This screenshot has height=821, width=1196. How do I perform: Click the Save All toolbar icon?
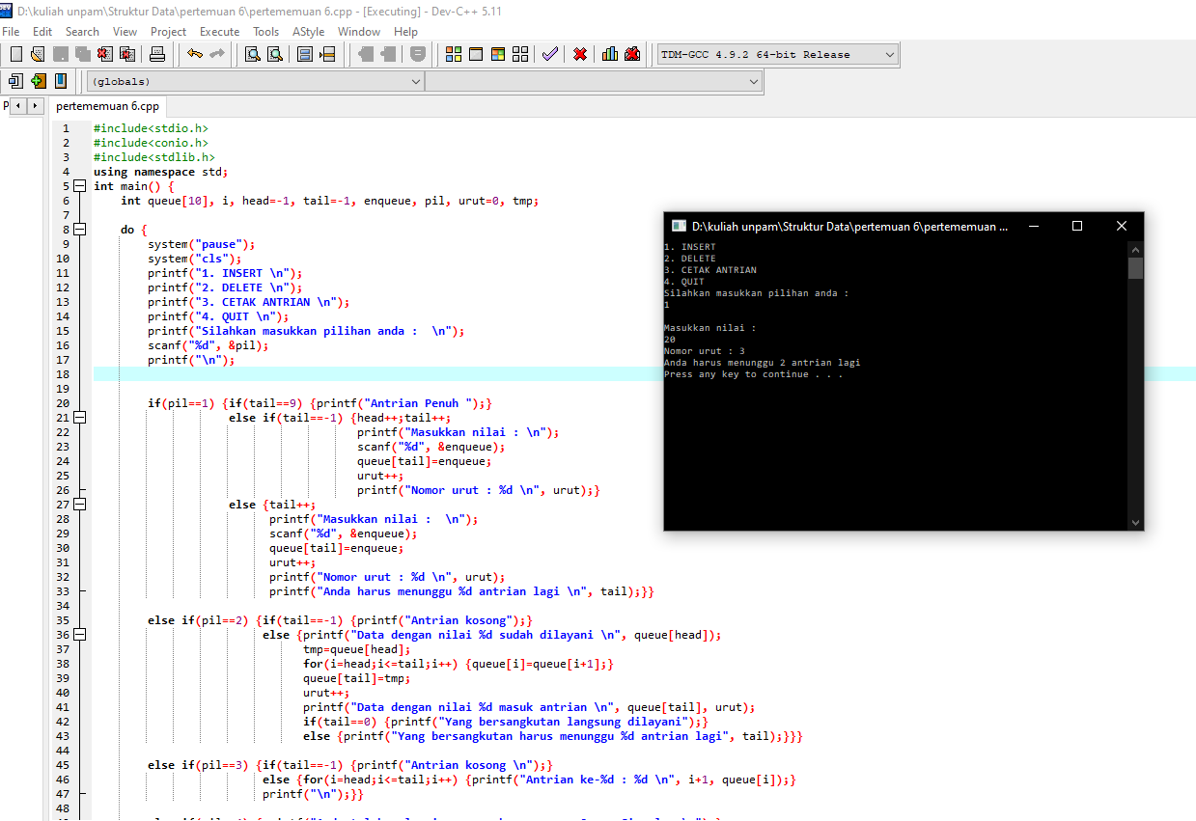coord(82,54)
